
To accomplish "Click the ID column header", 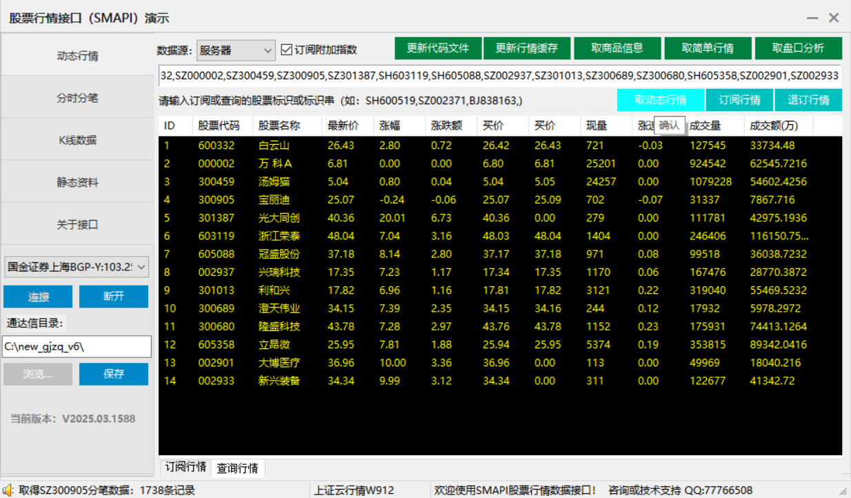I will coord(176,126).
